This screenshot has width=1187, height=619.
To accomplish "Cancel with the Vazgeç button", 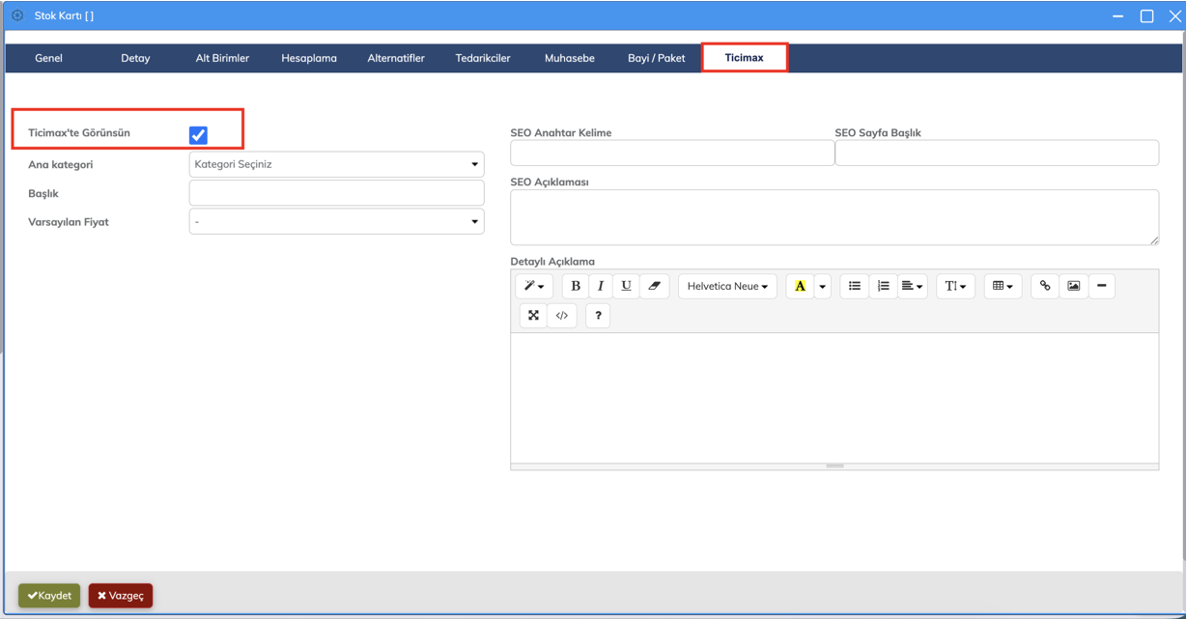I will (x=121, y=596).
